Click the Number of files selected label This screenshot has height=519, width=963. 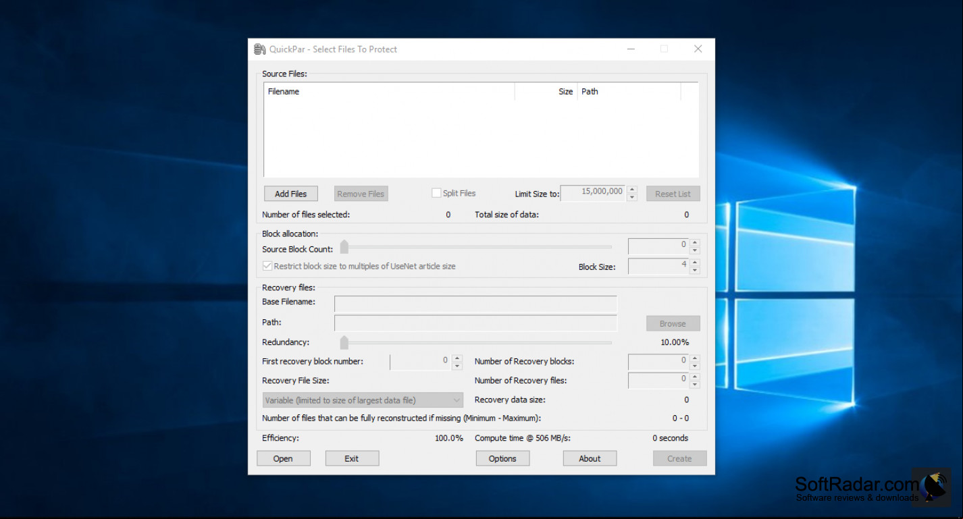click(306, 215)
